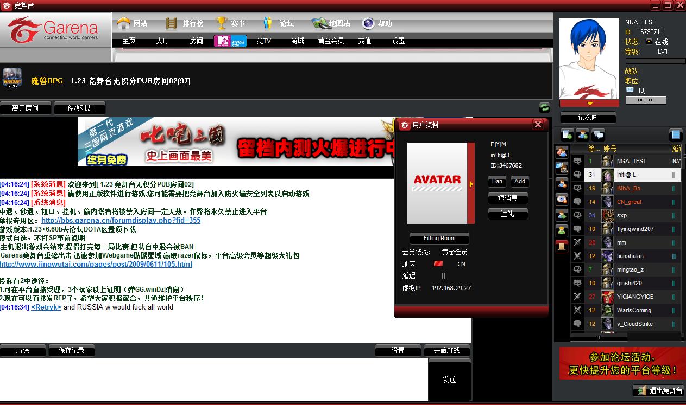Click the Fitting Room button
This screenshot has width=686, height=405.
[439, 238]
